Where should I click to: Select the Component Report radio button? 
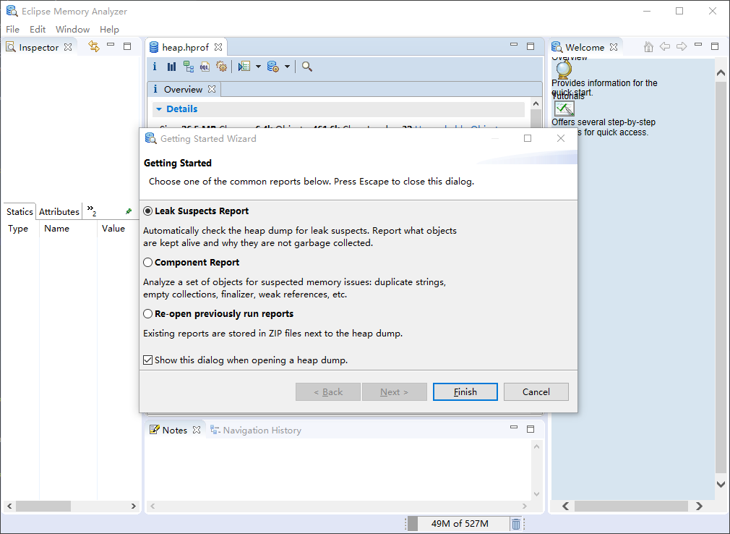tap(147, 263)
